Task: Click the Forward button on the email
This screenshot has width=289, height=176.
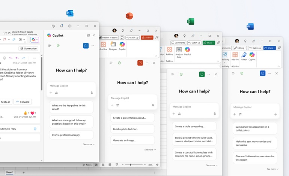Action: click(23, 102)
